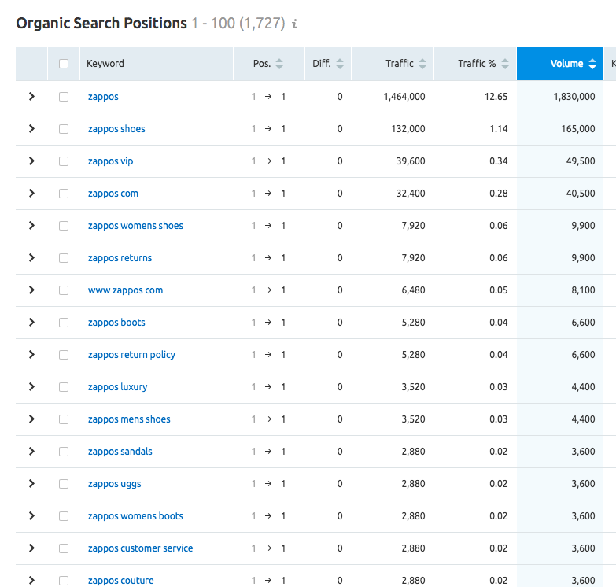Expand the zappos returns row
The height and width of the screenshot is (587, 616).
(x=31, y=257)
